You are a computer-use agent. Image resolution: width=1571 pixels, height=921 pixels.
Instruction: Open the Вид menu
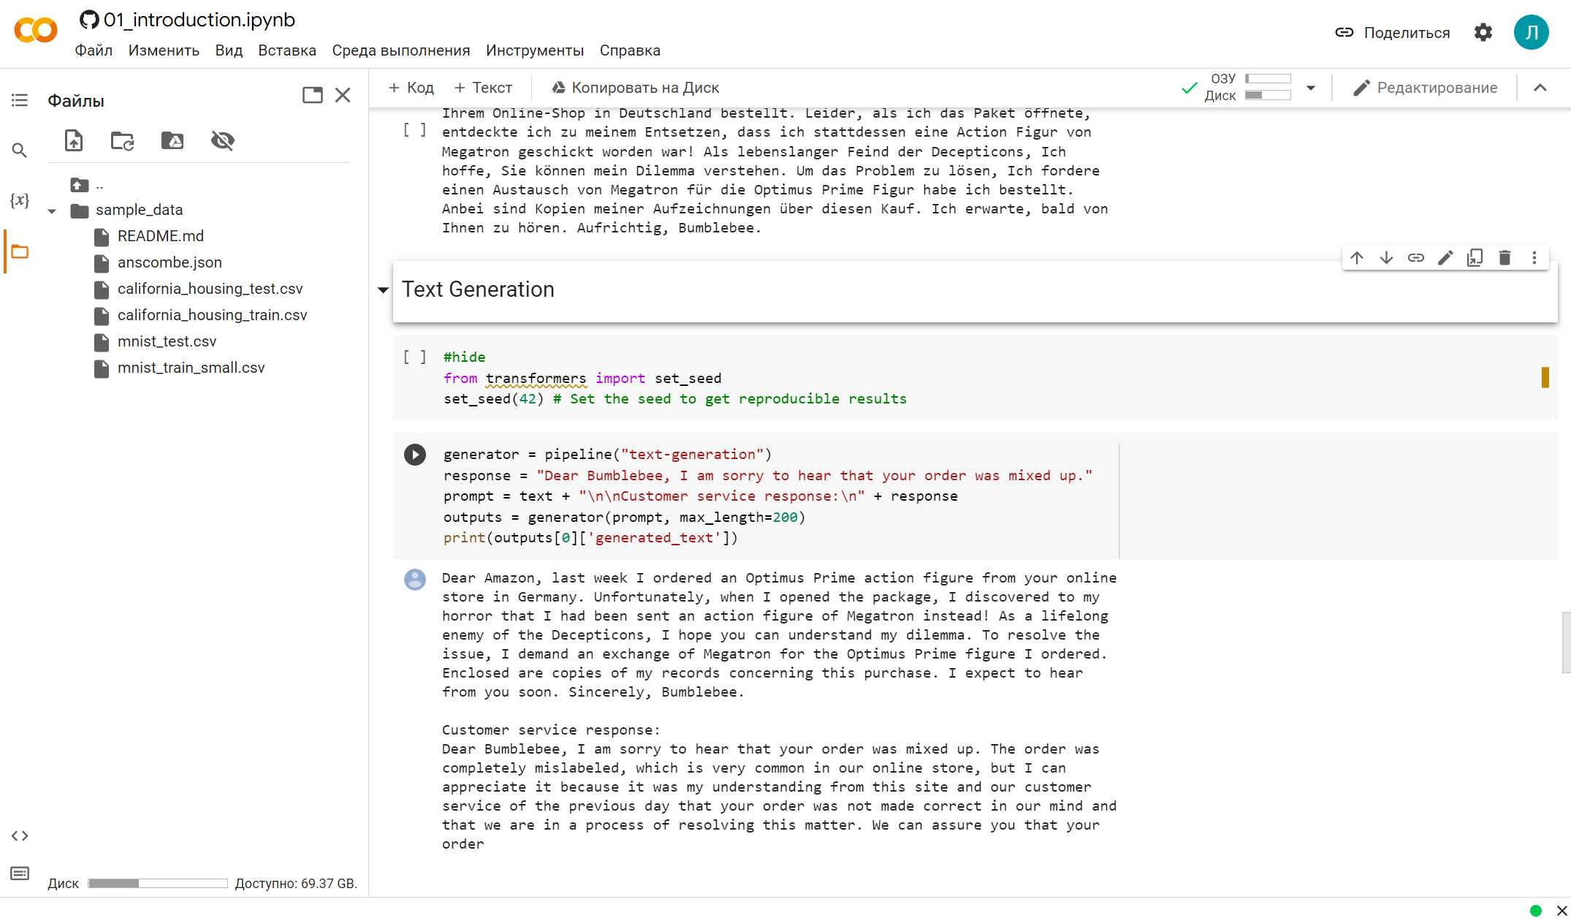point(229,50)
